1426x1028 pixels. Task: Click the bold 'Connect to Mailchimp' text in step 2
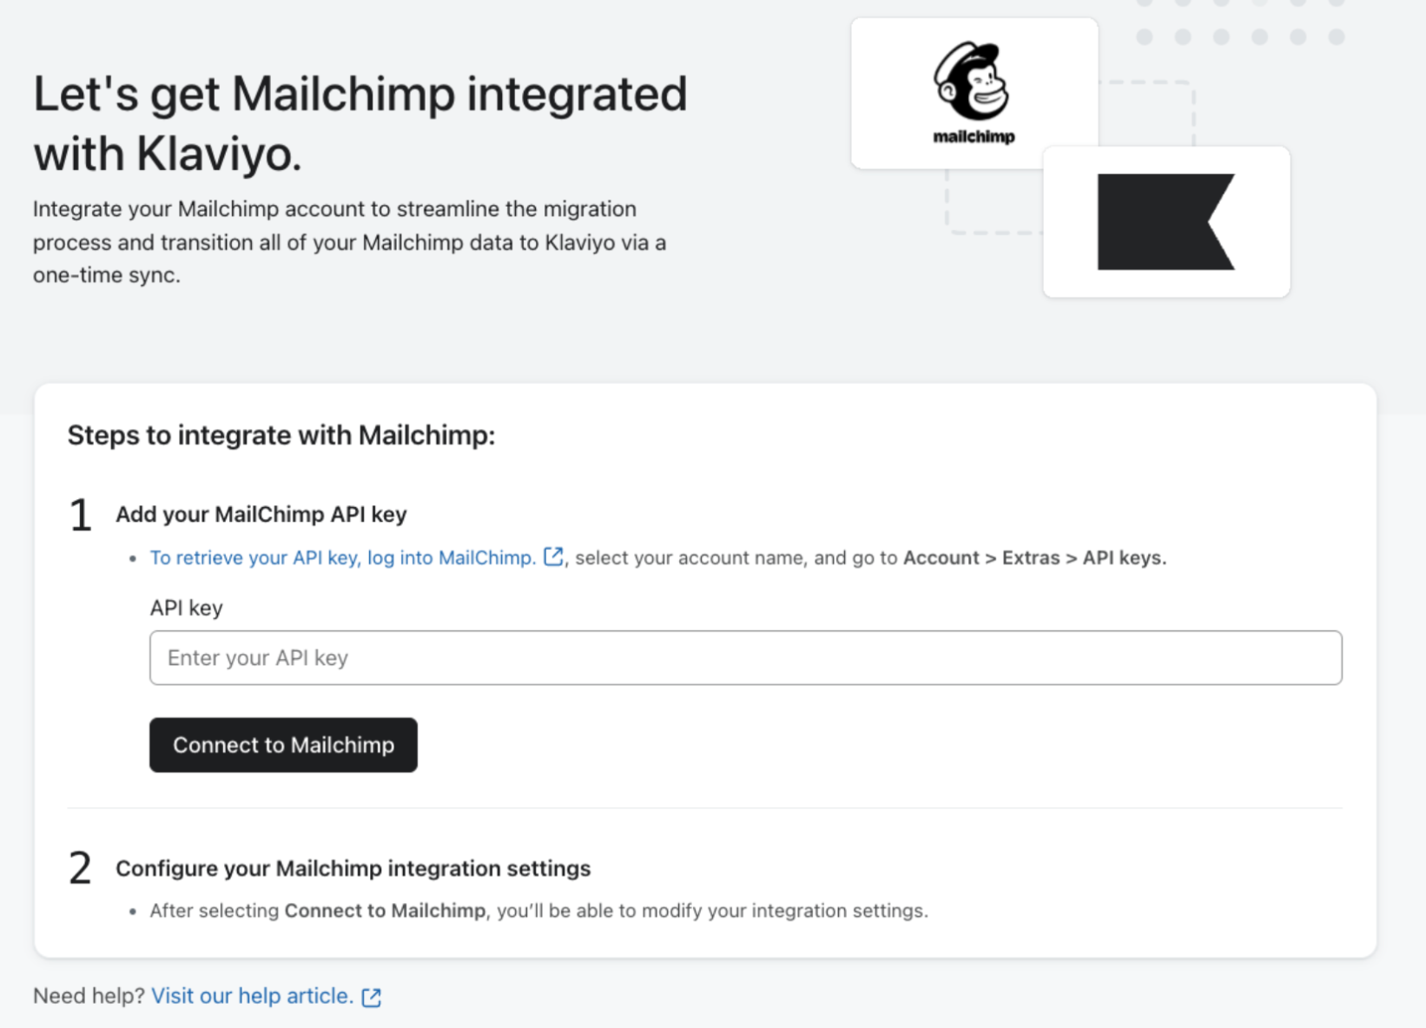(x=385, y=911)
